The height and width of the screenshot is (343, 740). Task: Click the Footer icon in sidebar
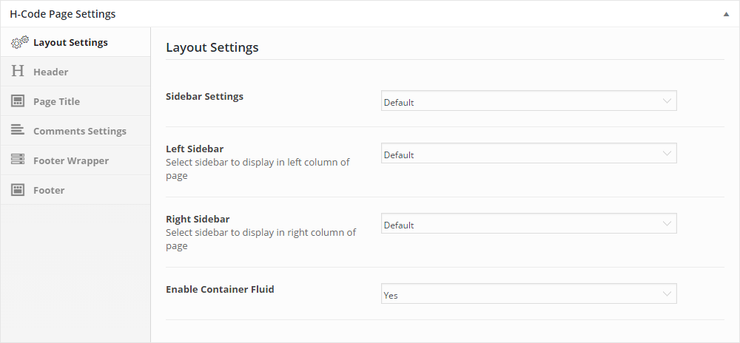18,190
